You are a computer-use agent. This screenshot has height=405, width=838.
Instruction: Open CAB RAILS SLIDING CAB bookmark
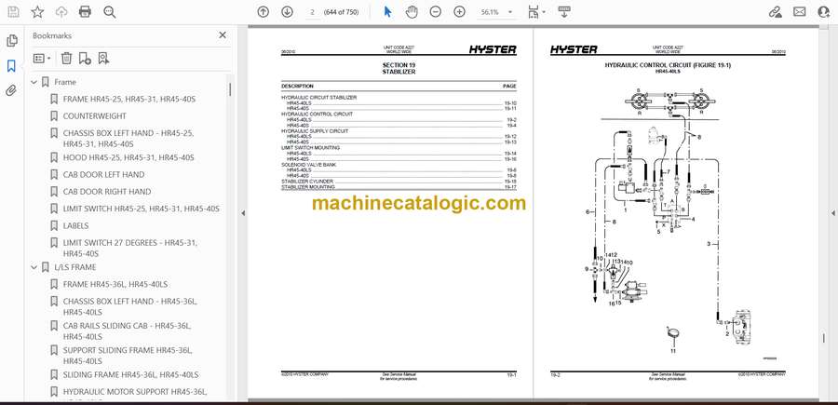pos(127,331)
